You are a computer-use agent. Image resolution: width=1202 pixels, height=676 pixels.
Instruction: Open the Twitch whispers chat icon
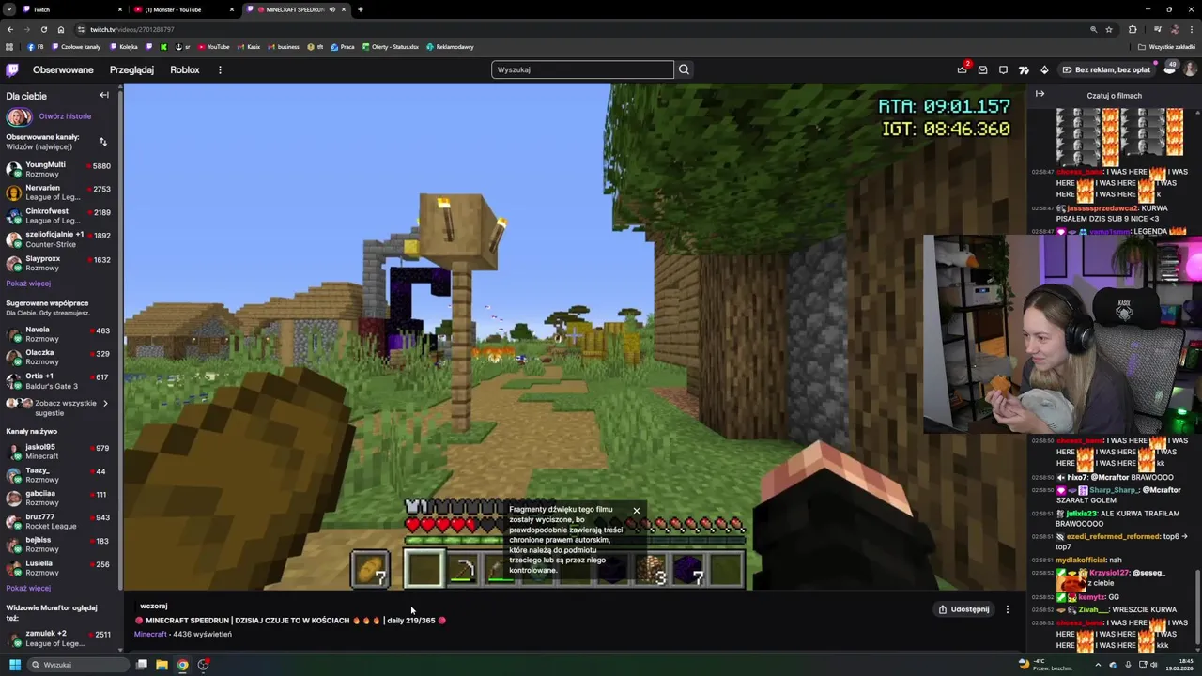1003,69
